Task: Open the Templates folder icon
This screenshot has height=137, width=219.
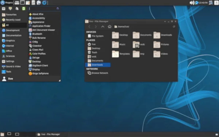Action: (x=115, y=54)
